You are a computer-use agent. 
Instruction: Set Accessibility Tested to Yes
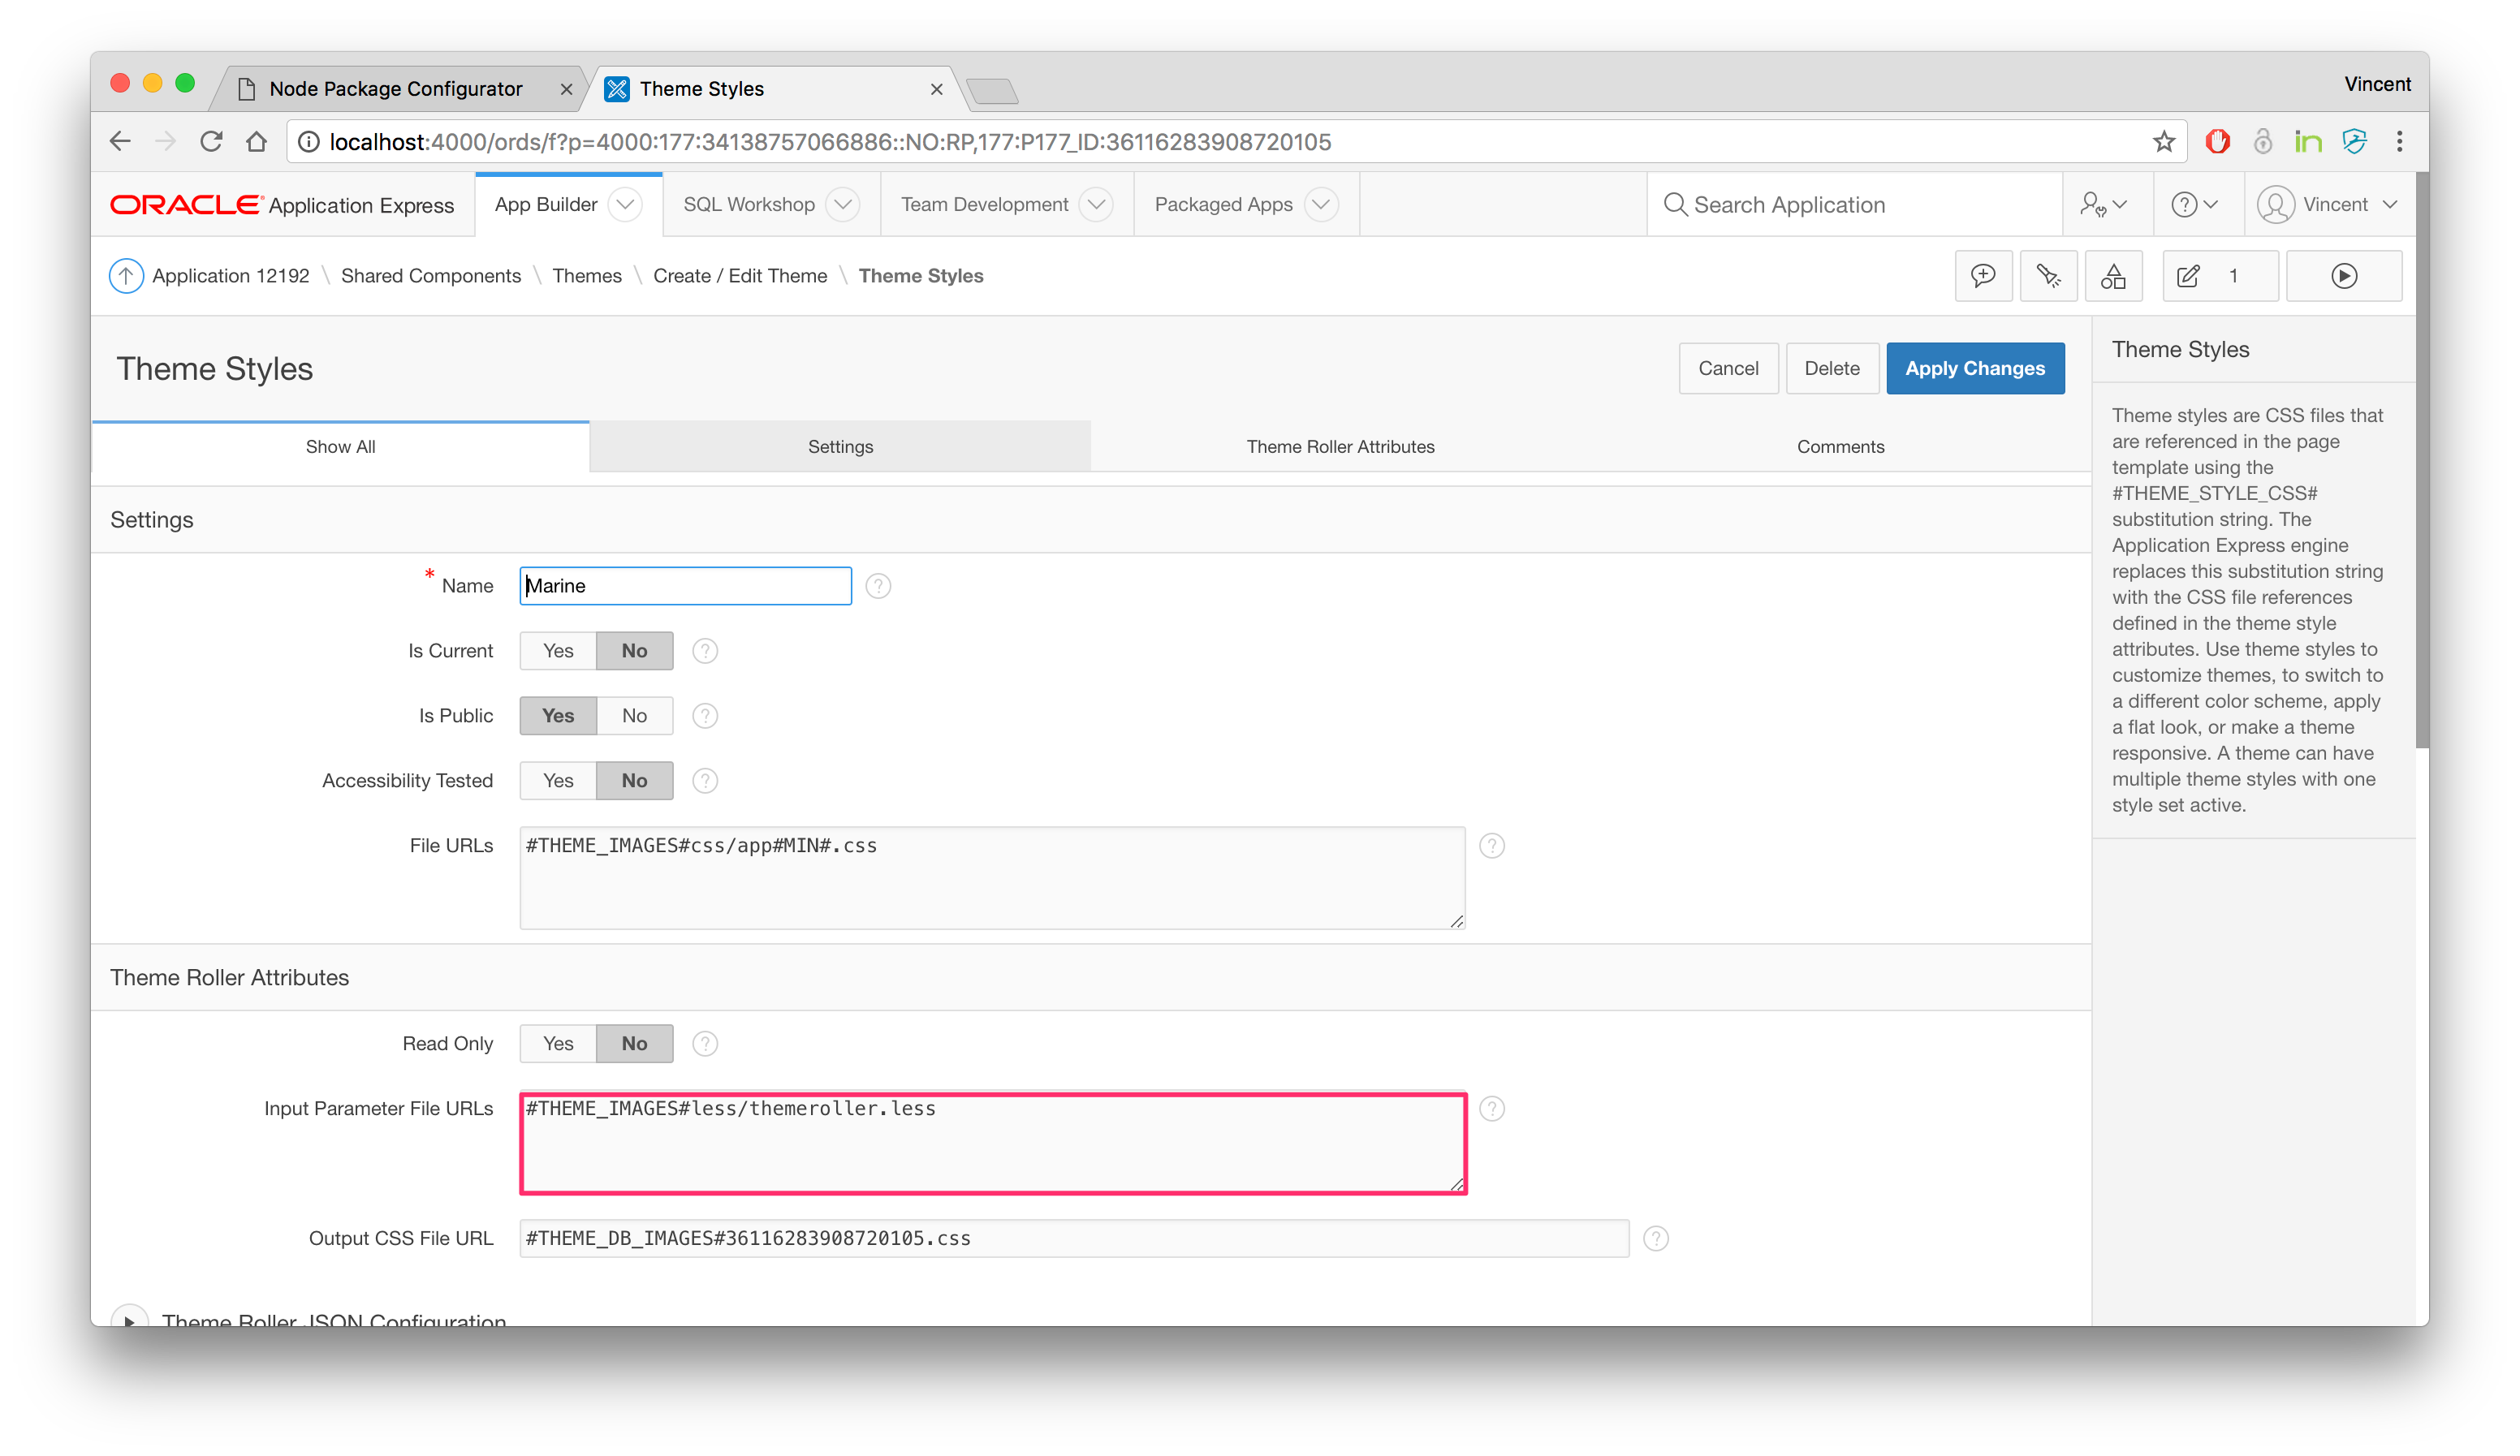coord(558,781)
